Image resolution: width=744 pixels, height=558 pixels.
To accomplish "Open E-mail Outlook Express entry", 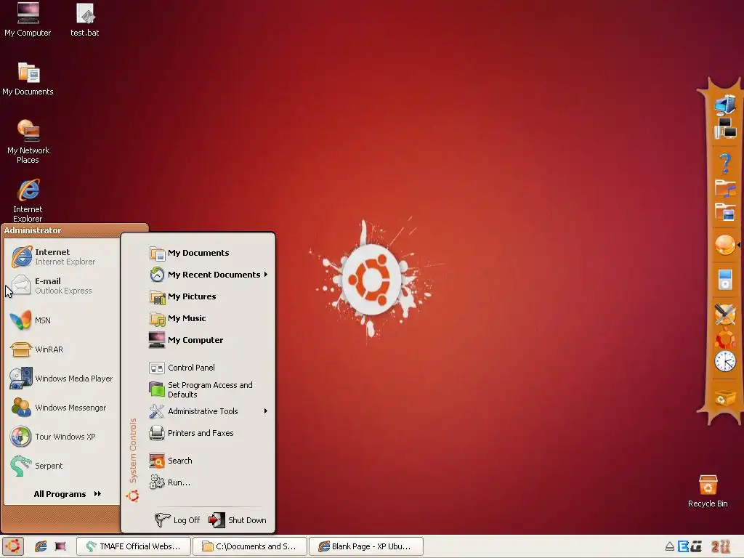I will tap(62, 286).
